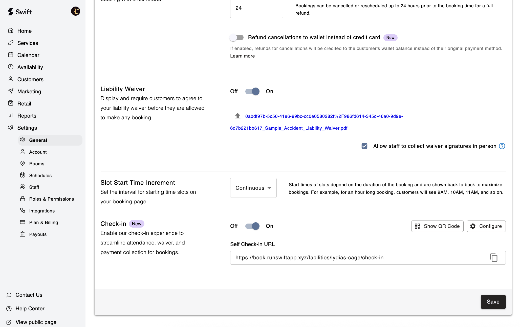Turn off the Liability Waiver switch
Image resolution: width=520 pixels, height=327 pixels.
point(252,91)
